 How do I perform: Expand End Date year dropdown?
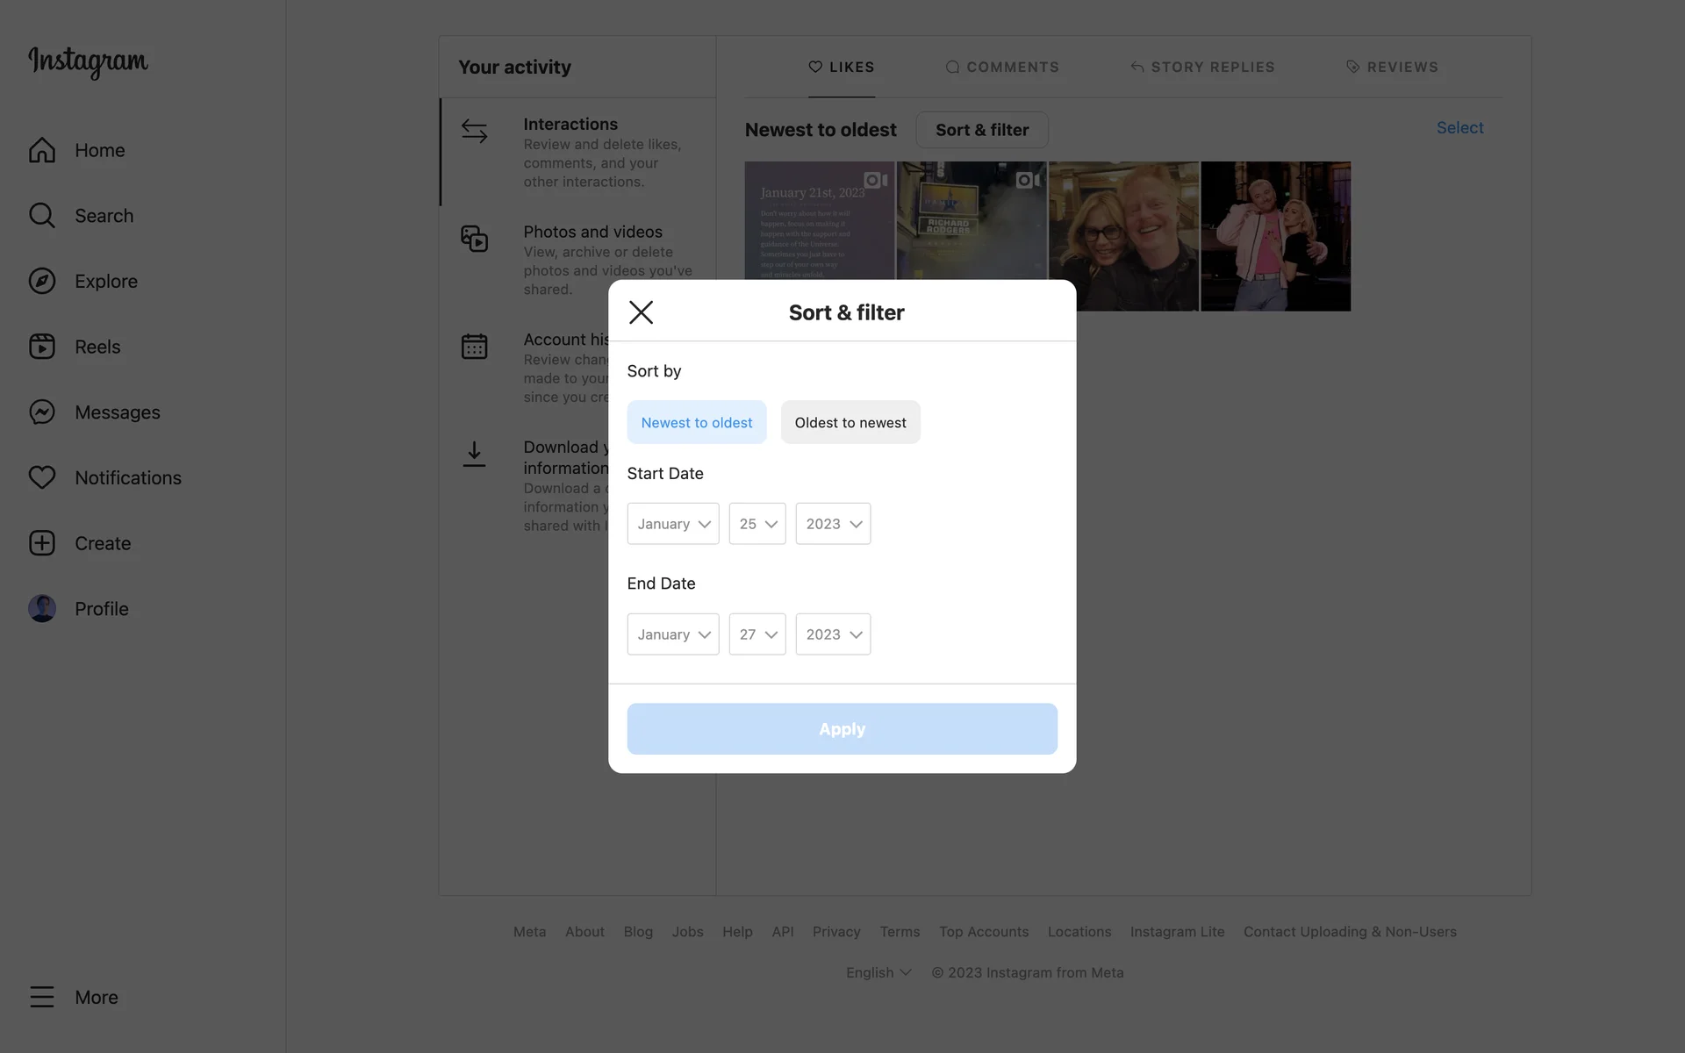[832, 634]
